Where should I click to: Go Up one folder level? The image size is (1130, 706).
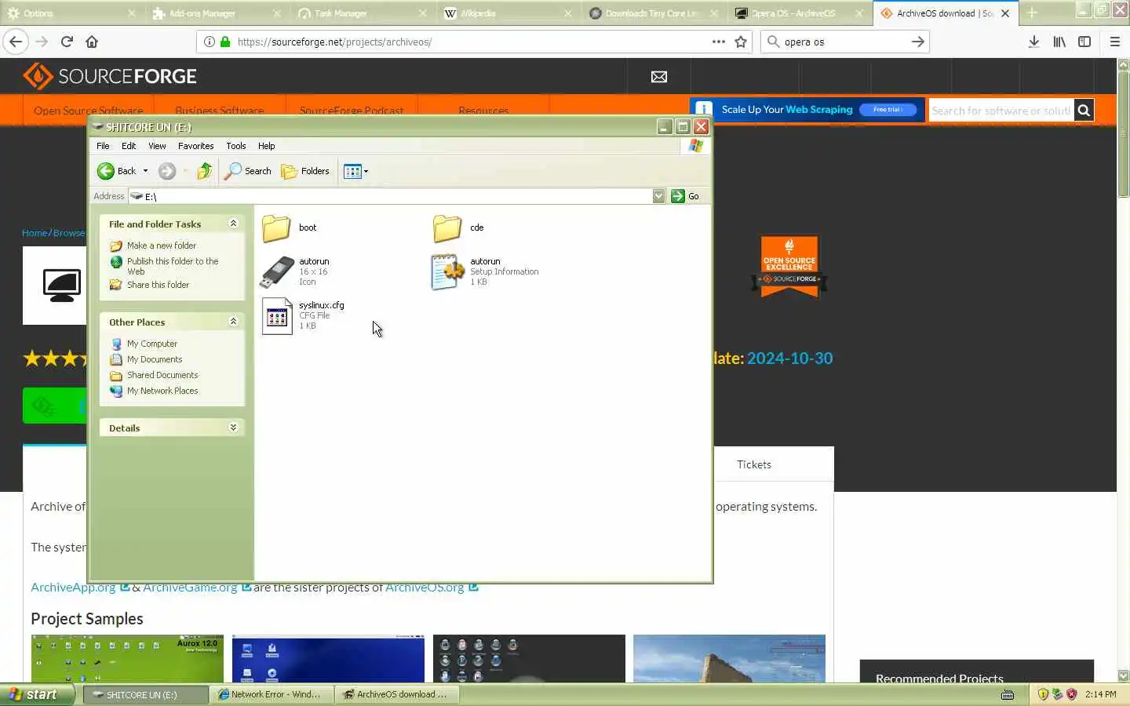coord(204,171)
